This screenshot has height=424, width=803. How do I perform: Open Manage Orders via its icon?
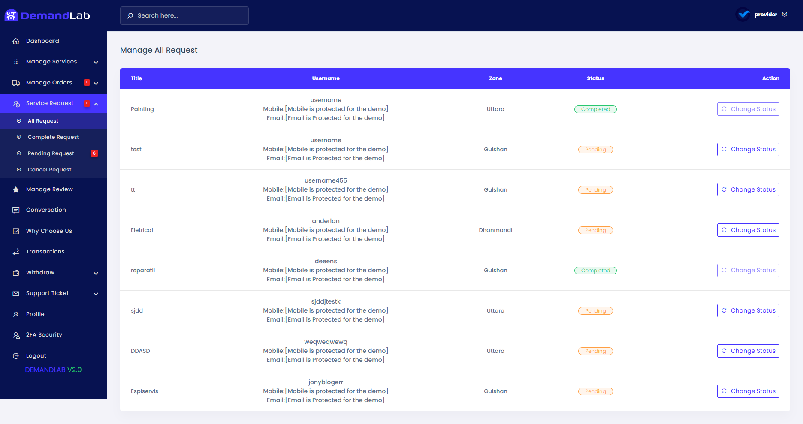coord(16,82)
